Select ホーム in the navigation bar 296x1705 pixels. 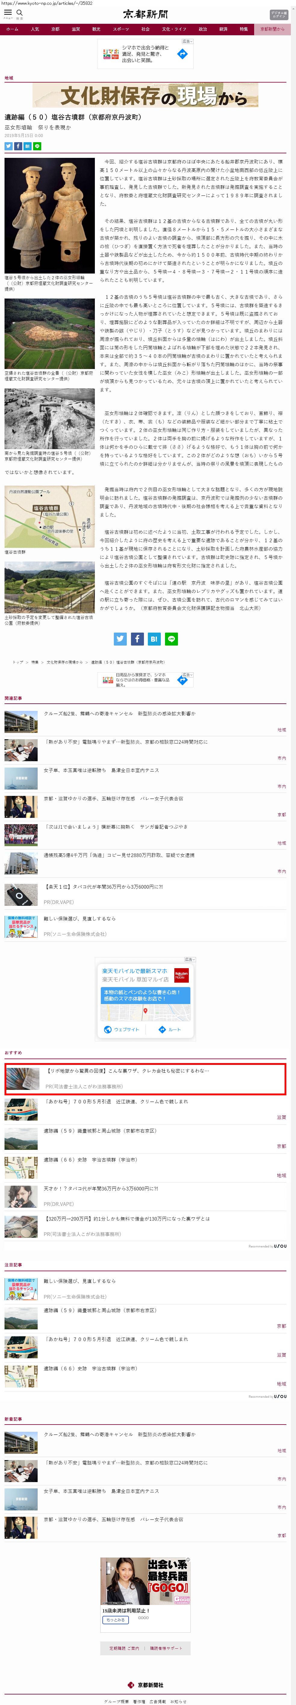coord(12,29)
